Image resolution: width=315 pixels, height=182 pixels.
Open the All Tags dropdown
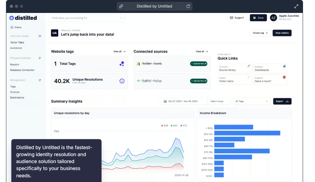pos(252,101)
